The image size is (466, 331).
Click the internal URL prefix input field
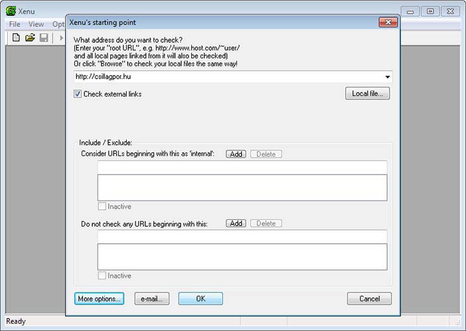242,167
